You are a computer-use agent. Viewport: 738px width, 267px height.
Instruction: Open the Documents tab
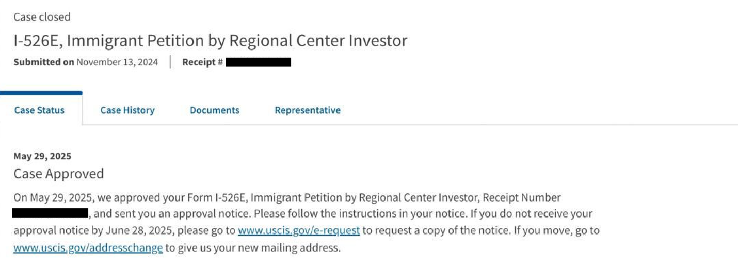(214, 110)
